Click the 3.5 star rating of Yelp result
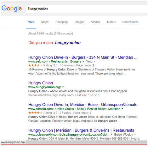Screen dimensions: 148x146 tap(35, 65)
